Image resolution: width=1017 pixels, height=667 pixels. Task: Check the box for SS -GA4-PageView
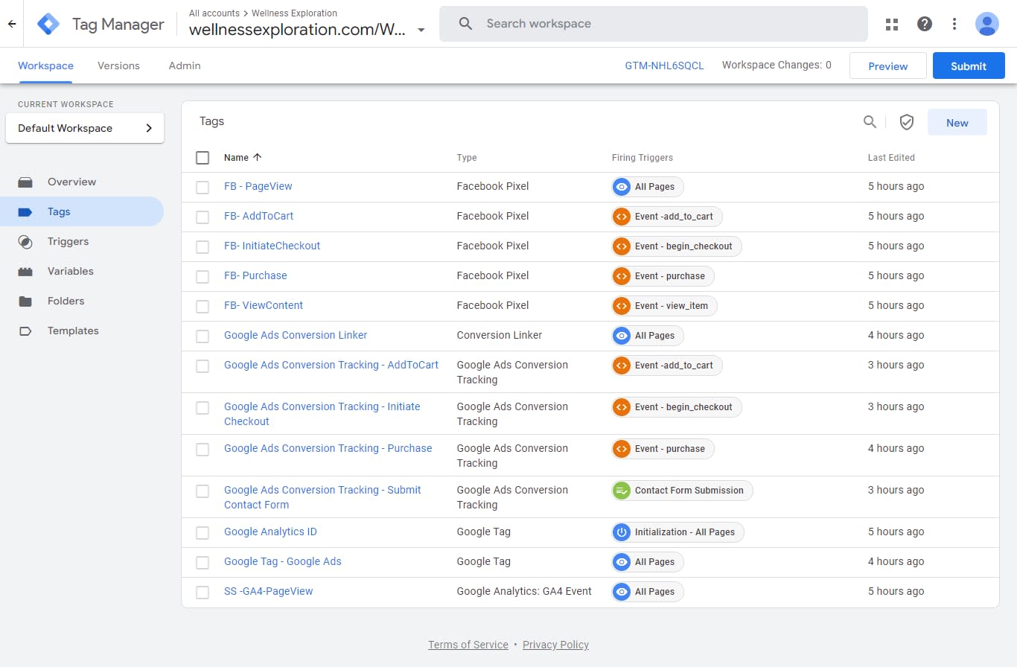tap(203, 593)
